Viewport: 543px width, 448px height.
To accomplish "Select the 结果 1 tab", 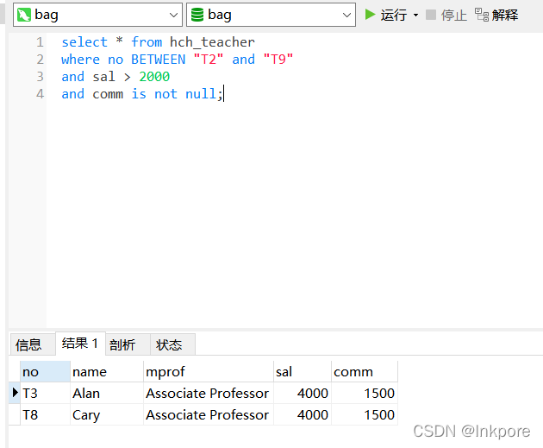I will pos(80,344).
